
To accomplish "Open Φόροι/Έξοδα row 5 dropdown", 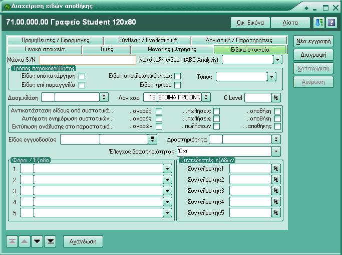I will [x=167, y=212].
